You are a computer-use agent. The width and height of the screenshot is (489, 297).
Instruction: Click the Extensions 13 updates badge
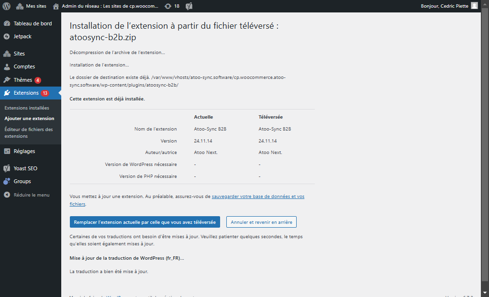pyautogui.click(x=45, y=93)
